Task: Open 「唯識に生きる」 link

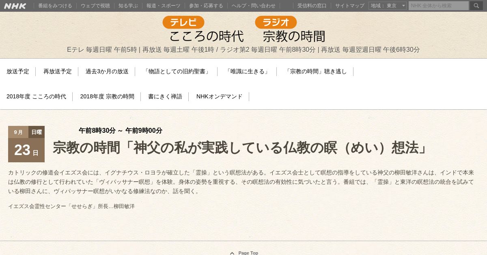Action: 248,72
